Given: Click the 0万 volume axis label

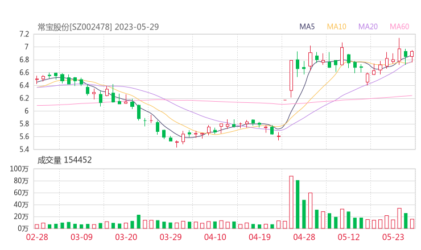Looking at the screenshot, I should click(x=23, y=228).
